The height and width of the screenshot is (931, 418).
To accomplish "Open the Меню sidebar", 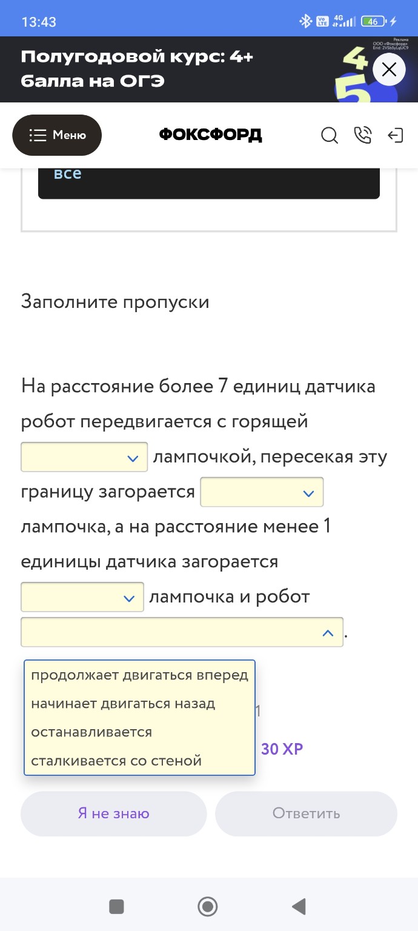I will (x=57, y=135).
